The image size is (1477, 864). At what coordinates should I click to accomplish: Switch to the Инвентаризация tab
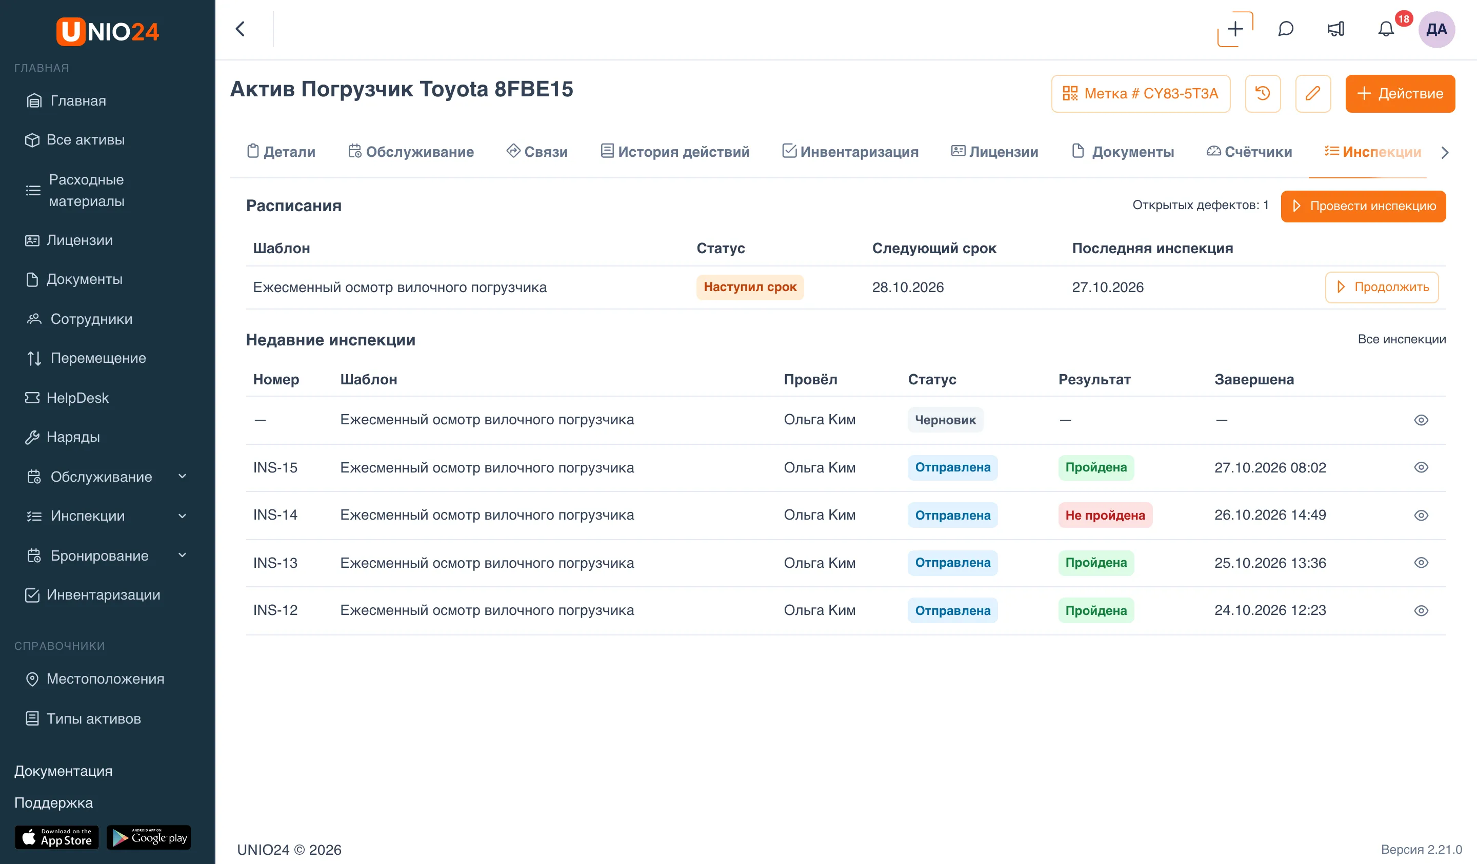point(850,152)
